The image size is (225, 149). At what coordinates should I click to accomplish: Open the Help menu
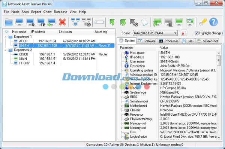coord(82,12)
